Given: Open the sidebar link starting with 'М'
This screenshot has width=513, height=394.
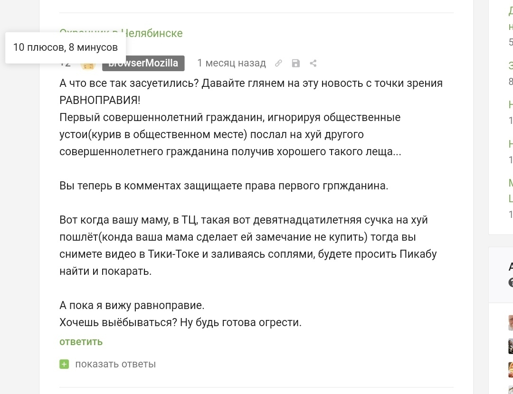Looking at the screenshot, I should point(511,183).
